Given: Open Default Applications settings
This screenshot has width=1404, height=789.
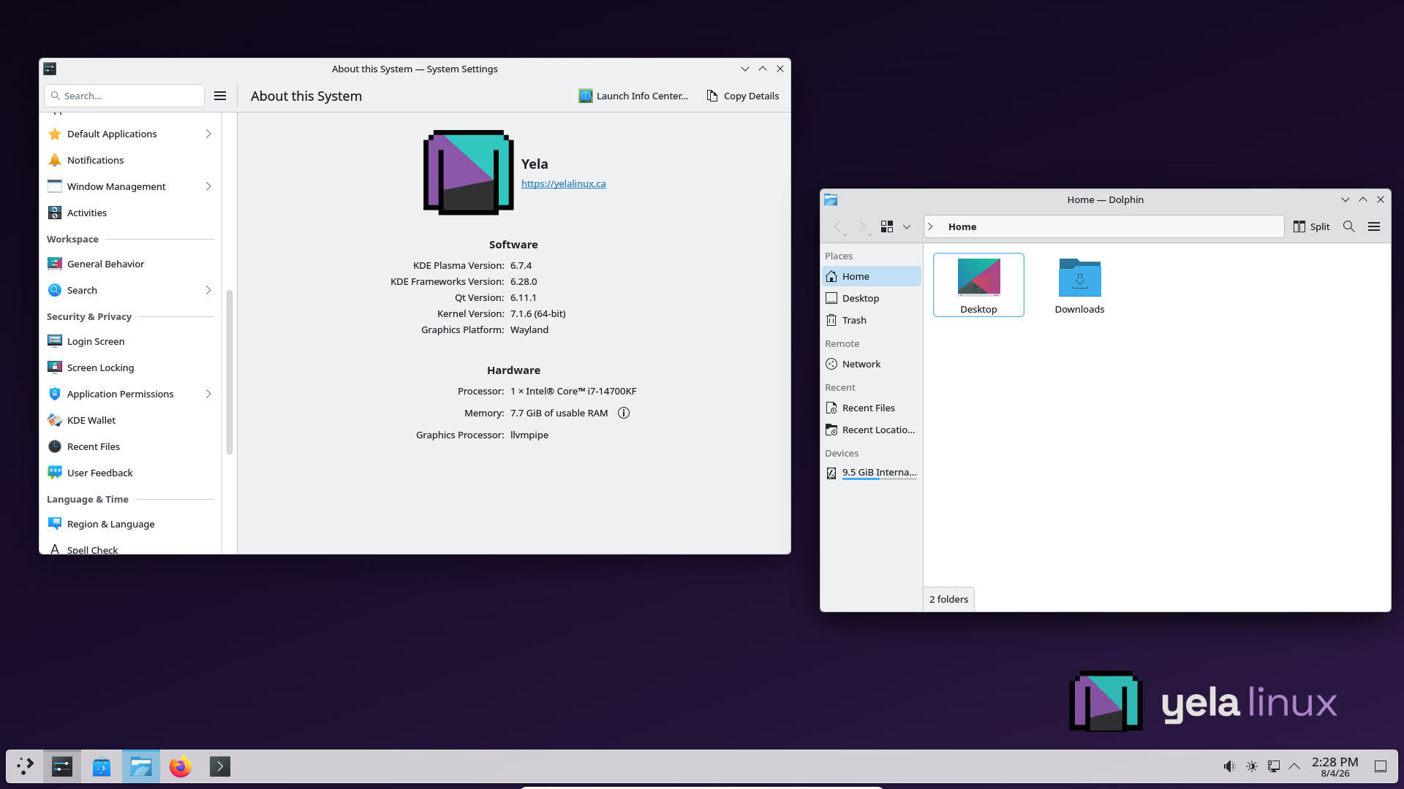Looking at the screenshot, I should (x=130, y=134).
